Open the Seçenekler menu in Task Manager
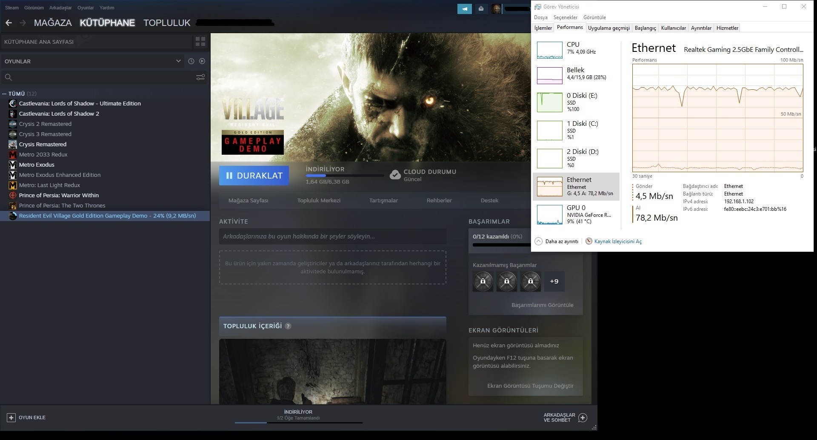 pos(565,17)
